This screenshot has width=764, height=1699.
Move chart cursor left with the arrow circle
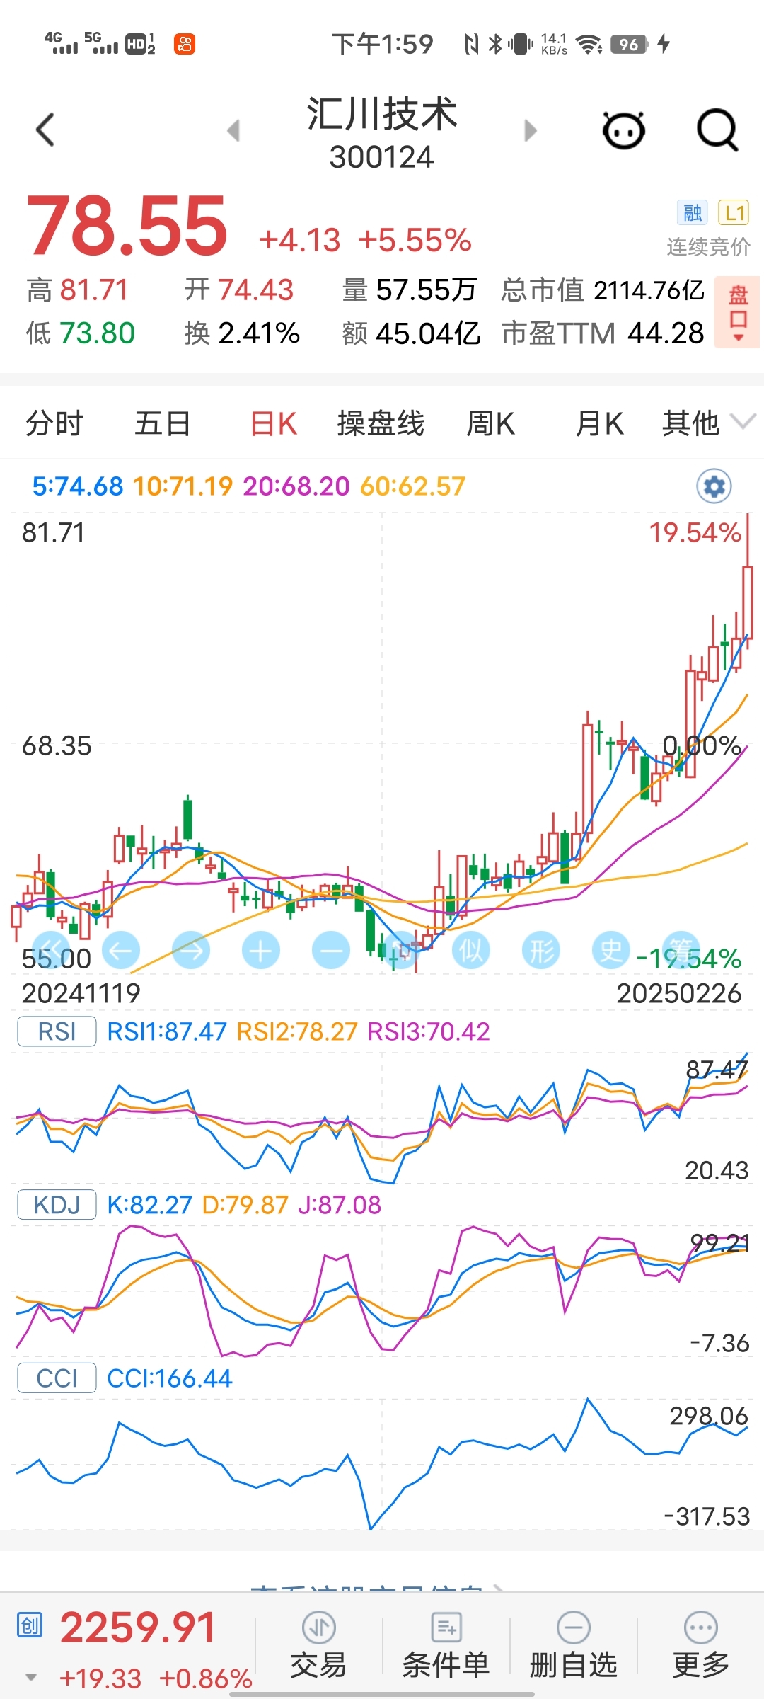coord(121,951)
